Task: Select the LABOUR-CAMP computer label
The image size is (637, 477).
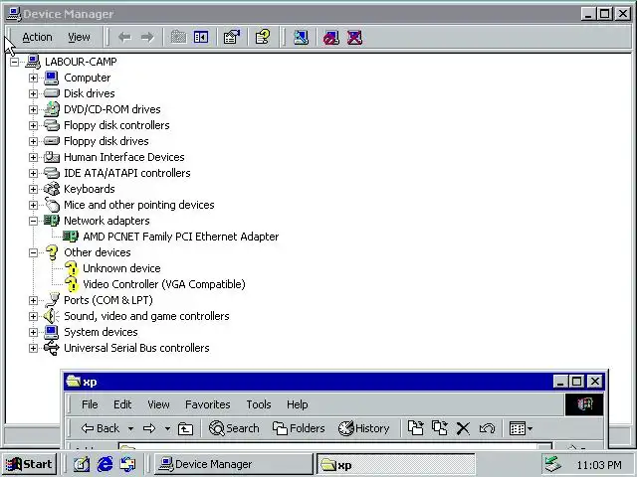Action: (x=81, y=62)
